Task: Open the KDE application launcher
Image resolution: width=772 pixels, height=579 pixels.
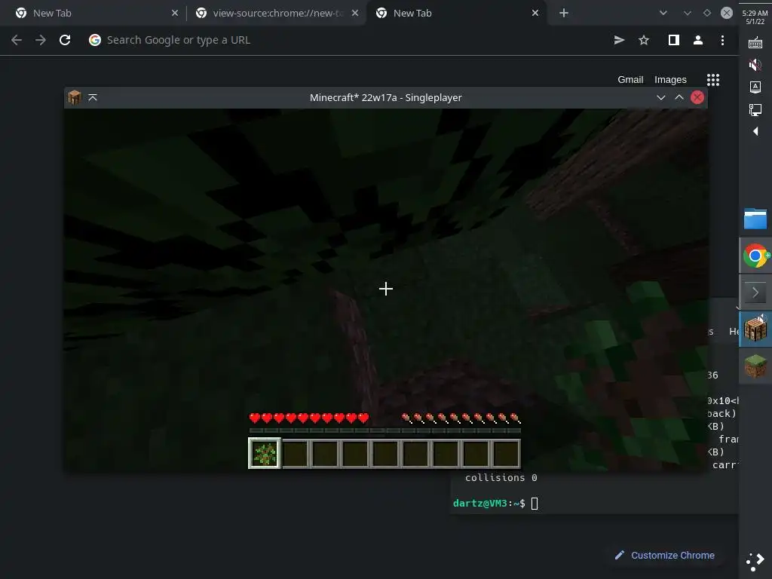Action: click(755, 562)
